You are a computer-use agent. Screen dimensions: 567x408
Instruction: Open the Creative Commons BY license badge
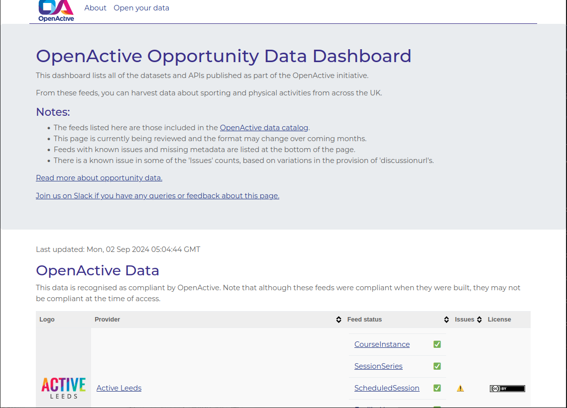(507, 389)
